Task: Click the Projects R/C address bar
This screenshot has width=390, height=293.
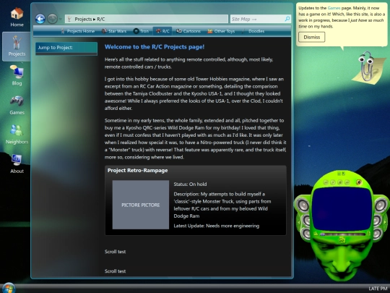Action: 147,19
